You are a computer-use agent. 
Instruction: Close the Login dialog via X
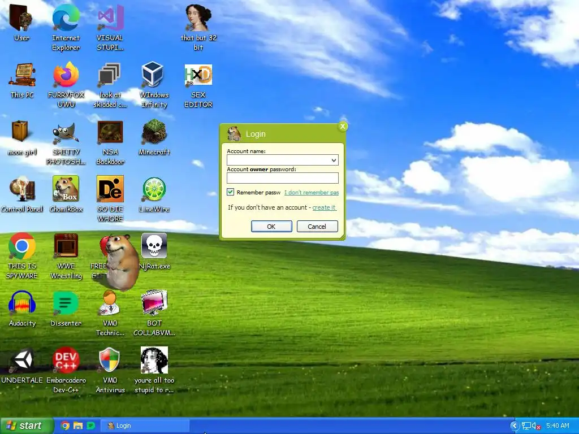pos(343,127)
